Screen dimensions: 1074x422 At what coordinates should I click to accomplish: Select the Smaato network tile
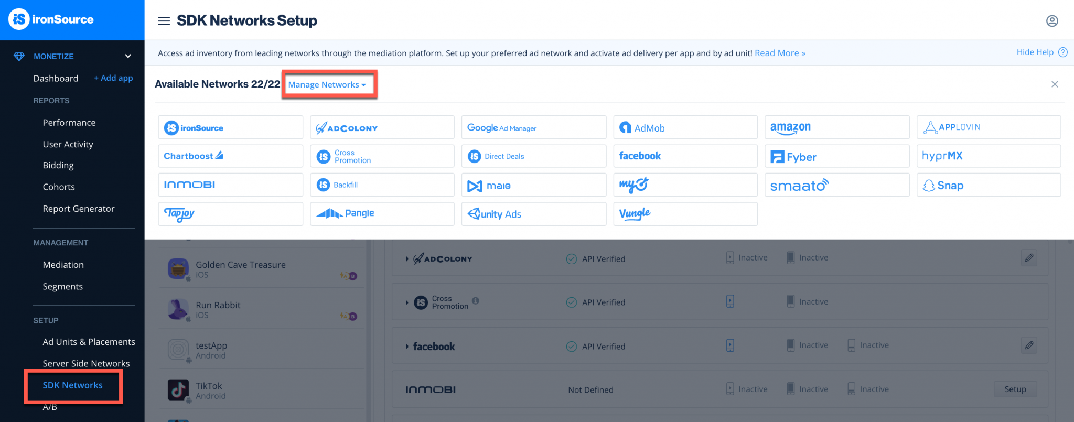pos(837,185)
